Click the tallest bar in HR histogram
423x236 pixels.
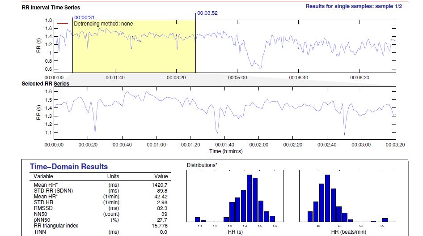click(327, 198)
